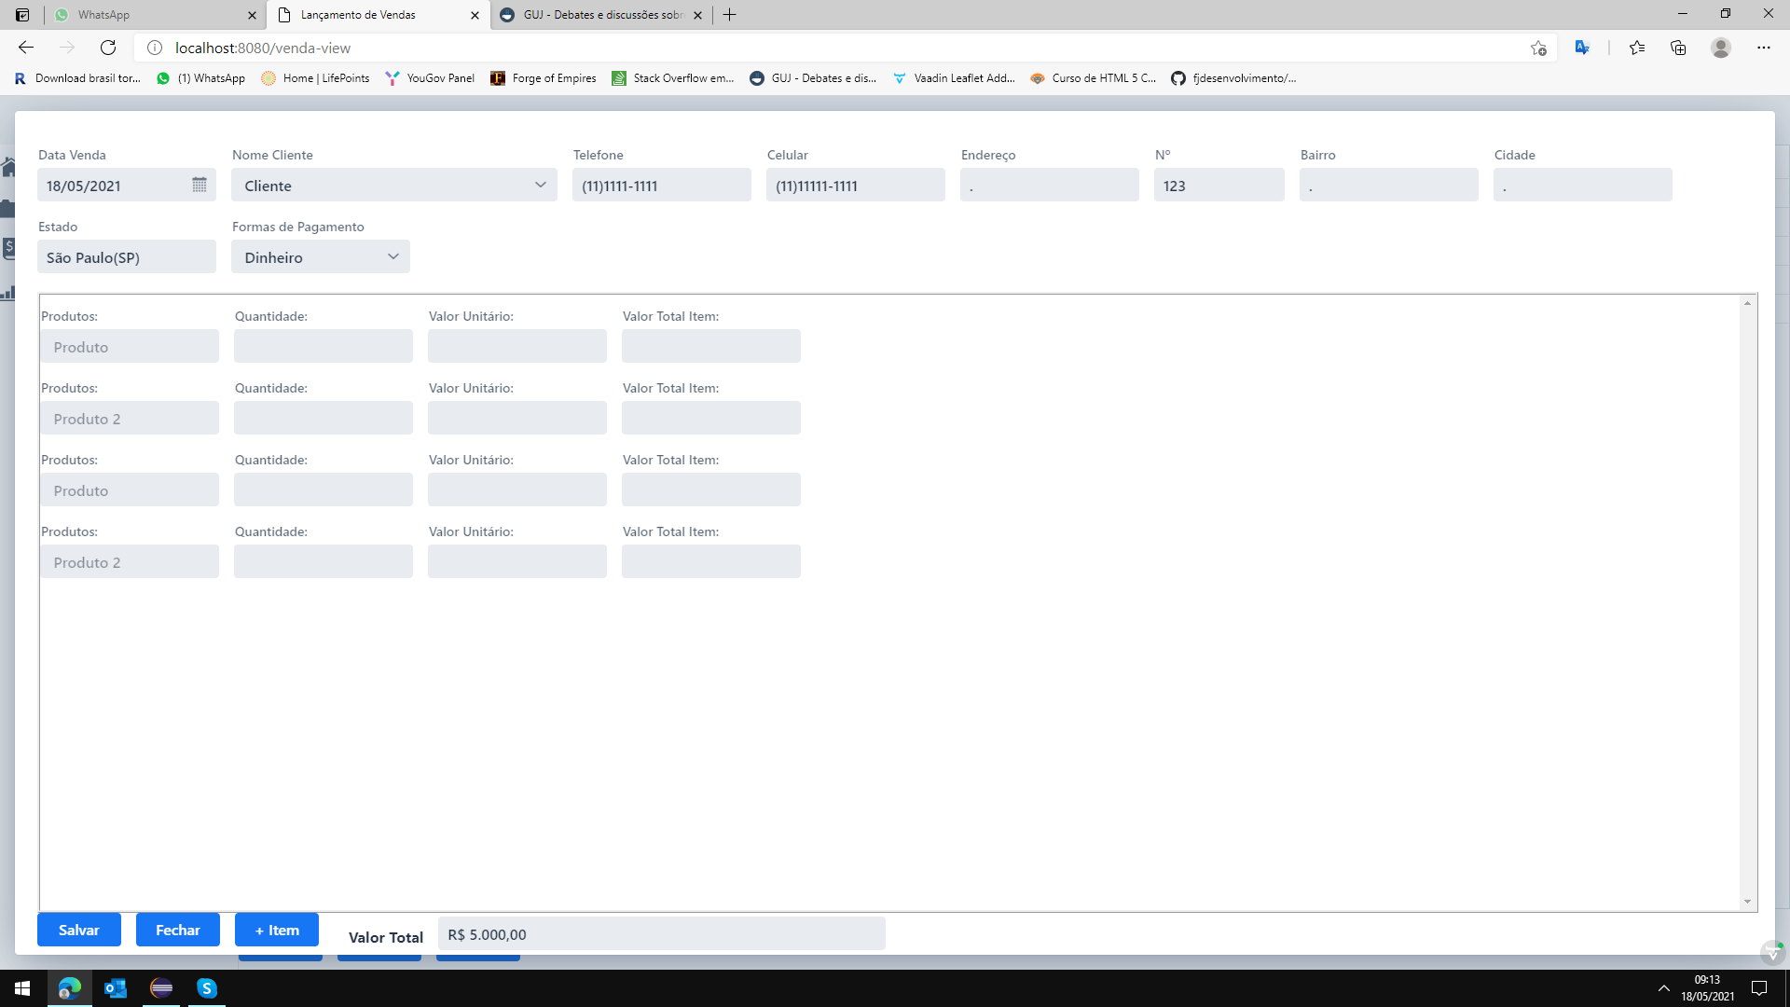
Task: Click the fourth row Produto 2 field
Action: point(130,561)
